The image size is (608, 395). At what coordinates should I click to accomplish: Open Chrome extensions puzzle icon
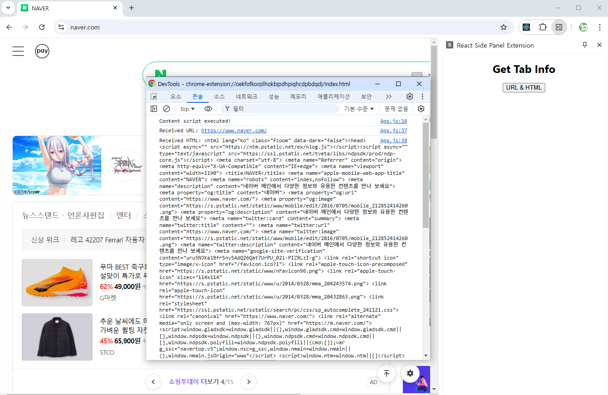tap(543, 27)
